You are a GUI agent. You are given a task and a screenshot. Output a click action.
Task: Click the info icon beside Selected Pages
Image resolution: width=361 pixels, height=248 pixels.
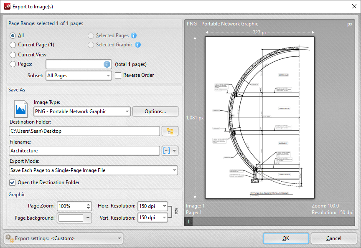tap(133, 35)
